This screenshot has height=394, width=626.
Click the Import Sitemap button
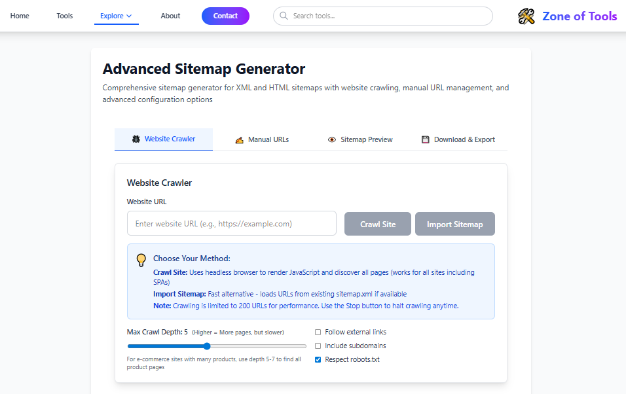click(454, 224)
